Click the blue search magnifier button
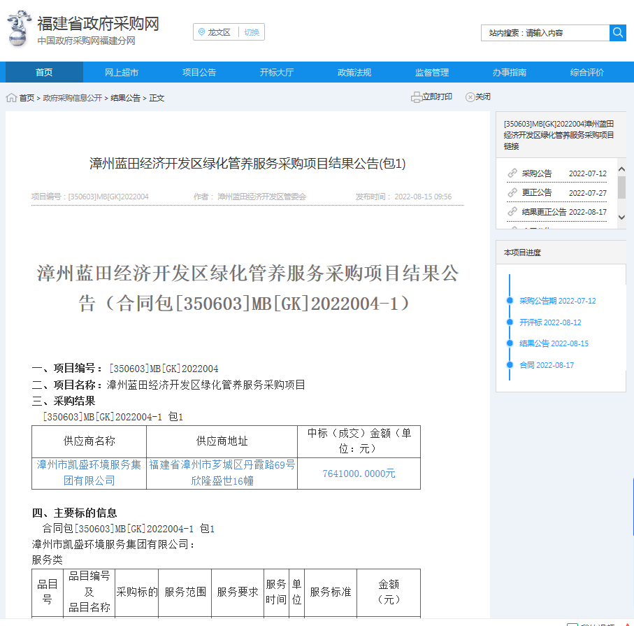Viewport: 634px width, 626px height. coord(617,33)
